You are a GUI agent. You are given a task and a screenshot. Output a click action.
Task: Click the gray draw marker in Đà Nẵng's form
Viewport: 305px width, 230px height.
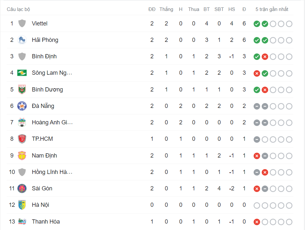coord(257,106)
